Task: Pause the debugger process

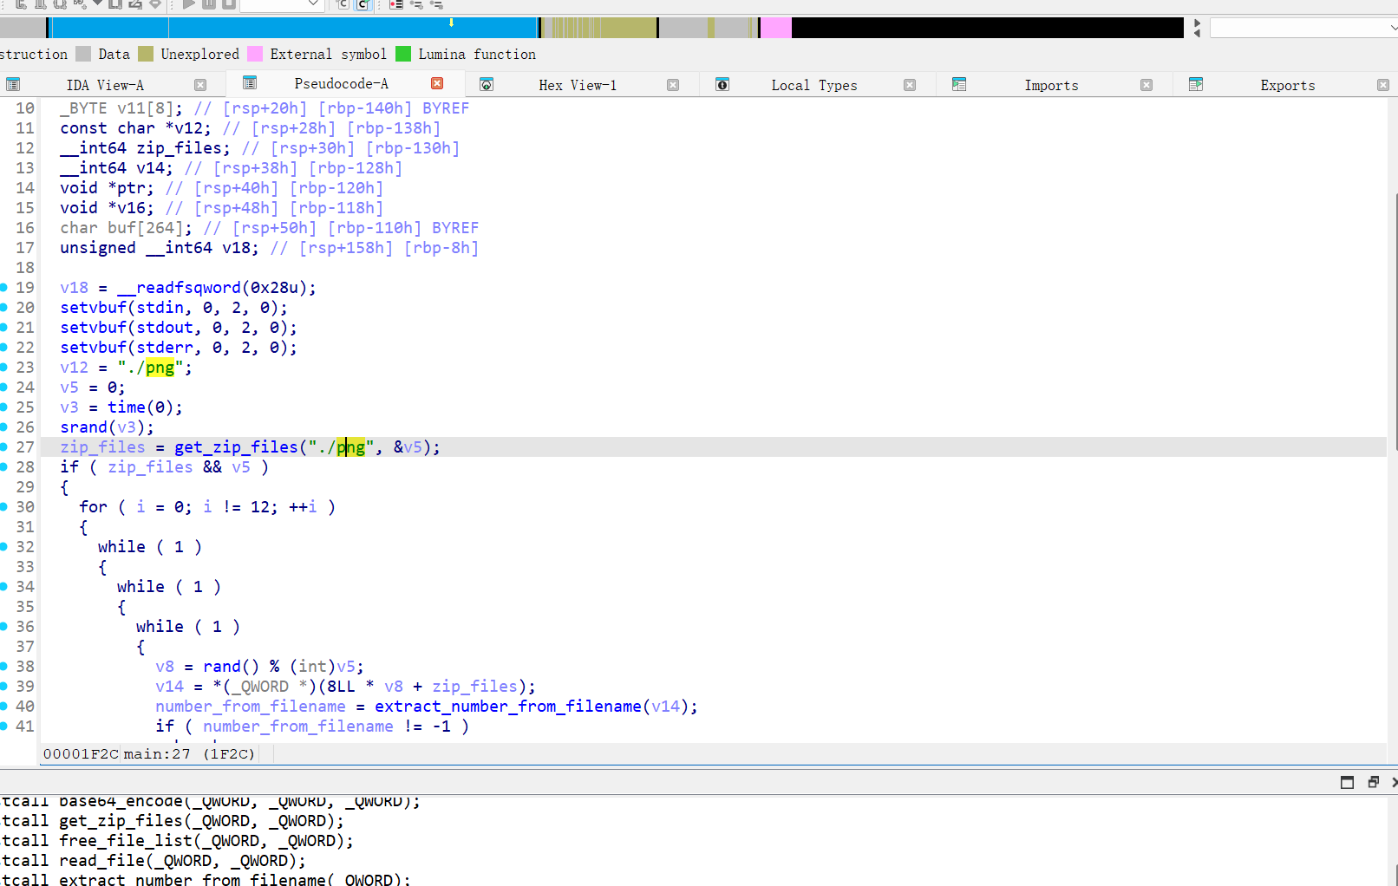Action: click(x=209, y=4)
